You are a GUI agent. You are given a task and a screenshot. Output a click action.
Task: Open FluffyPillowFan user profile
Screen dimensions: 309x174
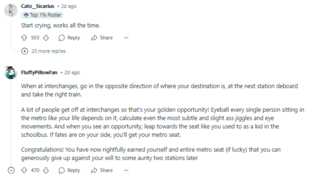coord(39,73)
